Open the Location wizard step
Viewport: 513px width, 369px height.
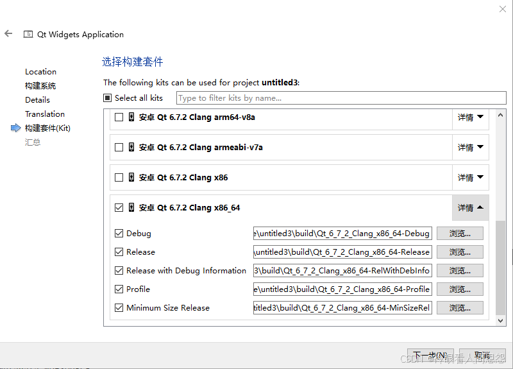(x=40, y=72)
